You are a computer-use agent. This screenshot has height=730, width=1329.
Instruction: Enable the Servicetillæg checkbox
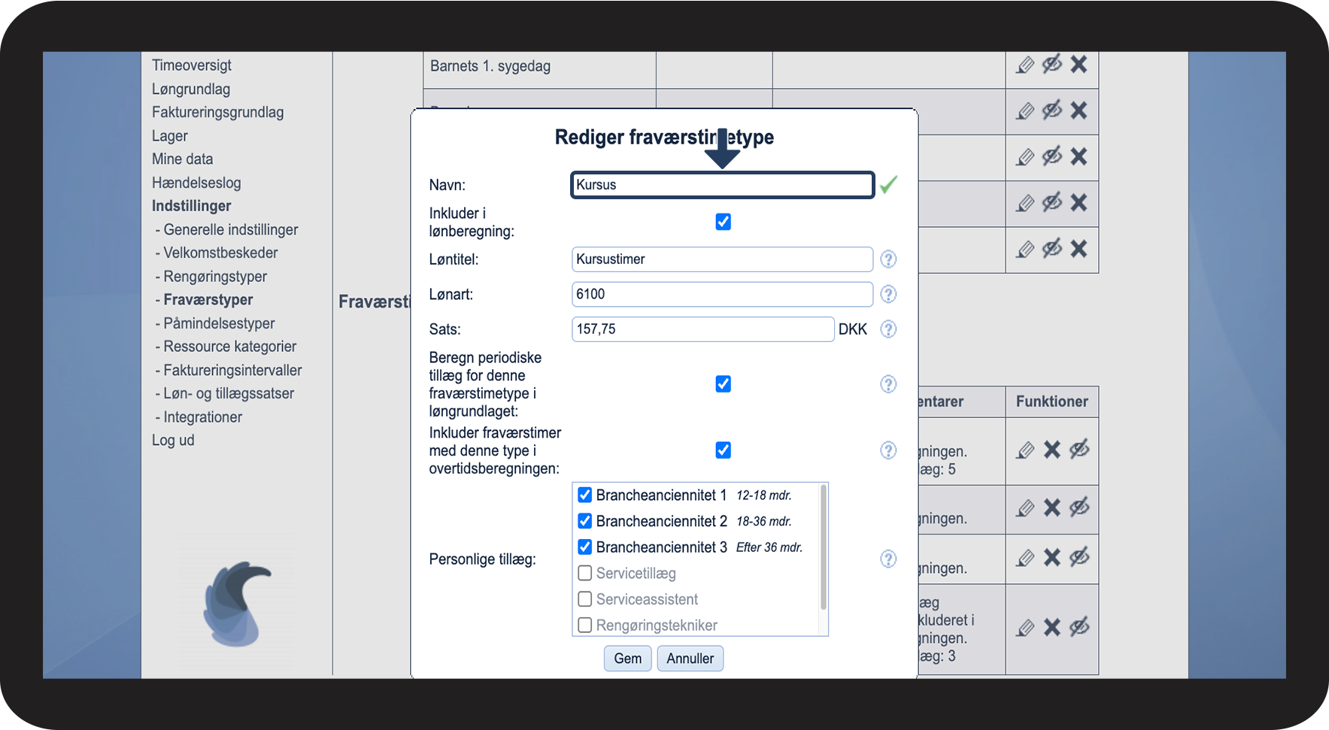tap(584, 574)
